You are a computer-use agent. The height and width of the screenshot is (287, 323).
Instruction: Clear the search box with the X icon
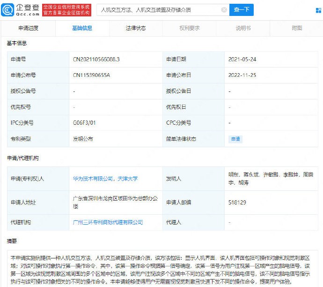[224, 10]
